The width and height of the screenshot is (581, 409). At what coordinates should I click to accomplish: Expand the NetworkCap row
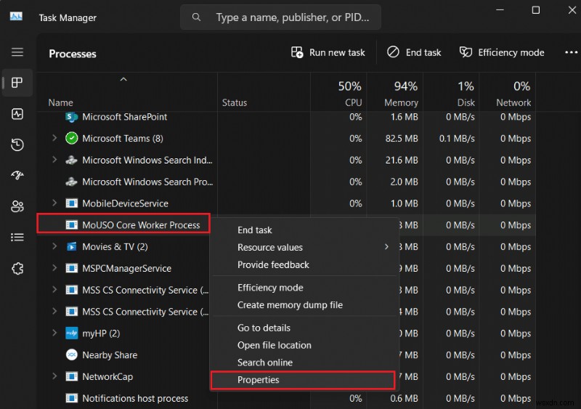(54, 376)
